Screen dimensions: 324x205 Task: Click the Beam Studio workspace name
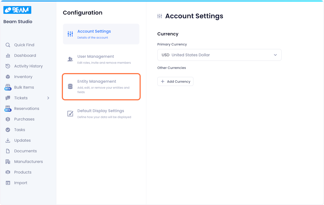(18, 22)
